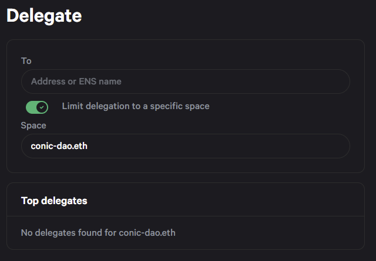Click empty right end of the To field
376x261 pixels.
[x=305, y=82]
